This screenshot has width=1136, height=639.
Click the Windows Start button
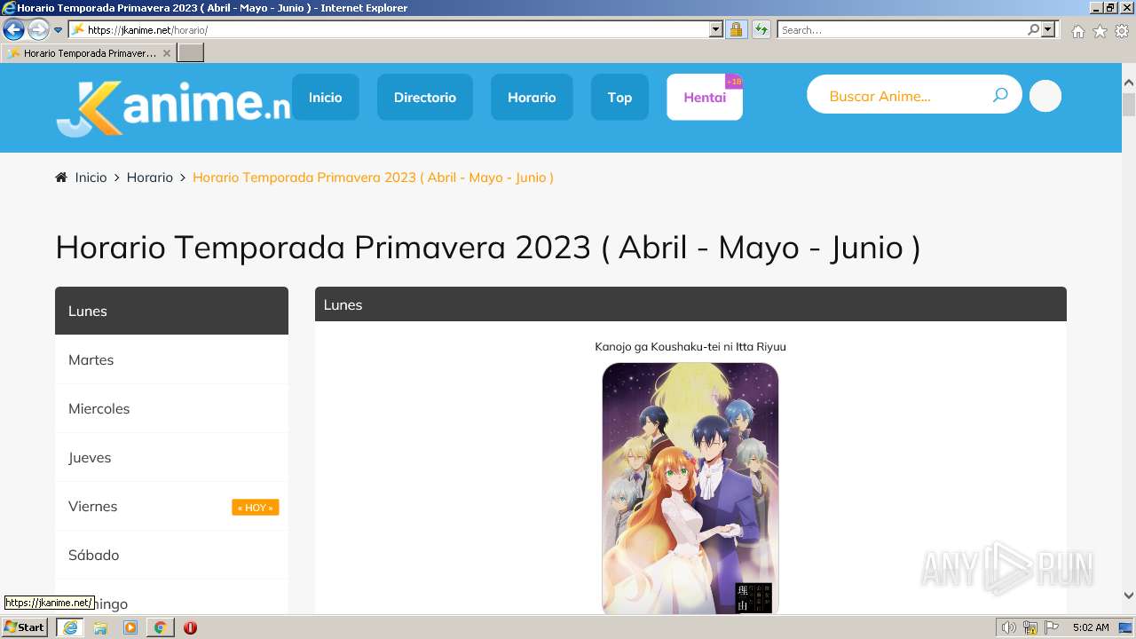point(25,627)
